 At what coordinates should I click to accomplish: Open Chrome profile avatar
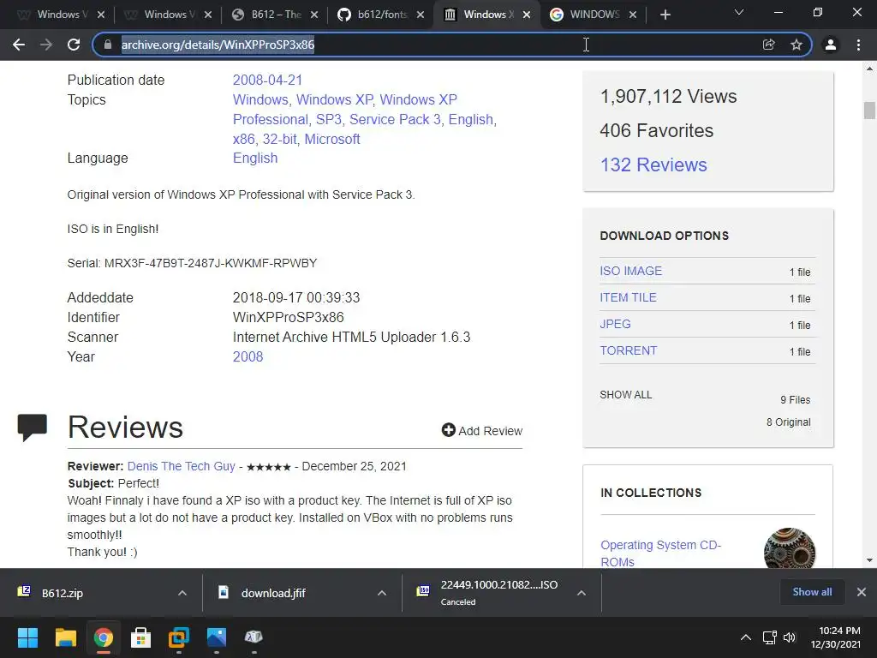(x=831, y=45)
